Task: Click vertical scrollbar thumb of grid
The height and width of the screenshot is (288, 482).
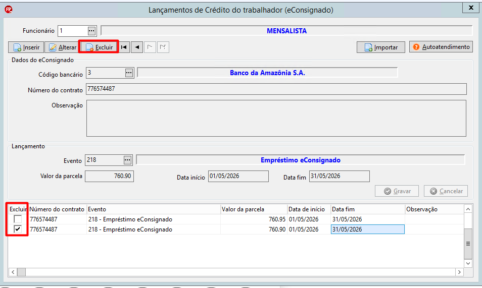Action: tap(468, 244)
